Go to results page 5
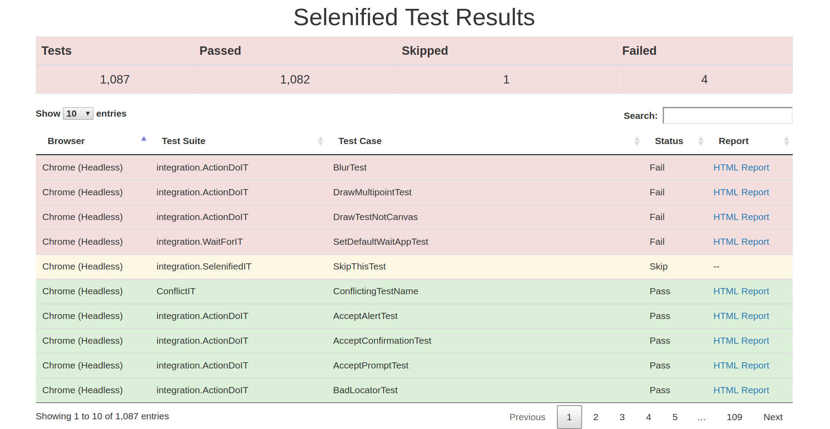Image resolution: width=830 pixels, height=429 pixels. point(675,417)
